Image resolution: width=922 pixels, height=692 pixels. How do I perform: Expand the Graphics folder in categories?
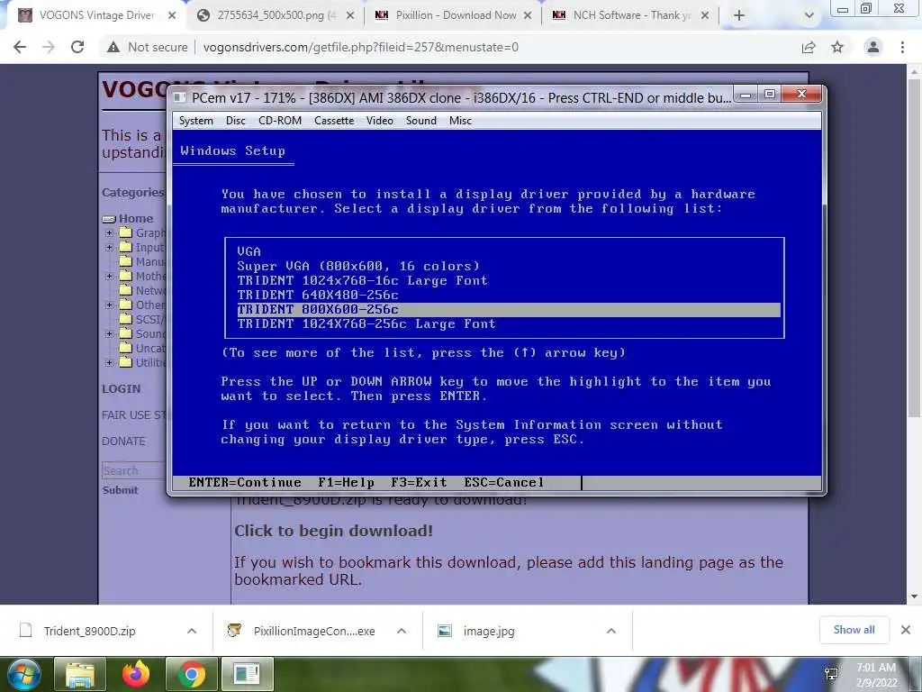click(x=109, y=233)
